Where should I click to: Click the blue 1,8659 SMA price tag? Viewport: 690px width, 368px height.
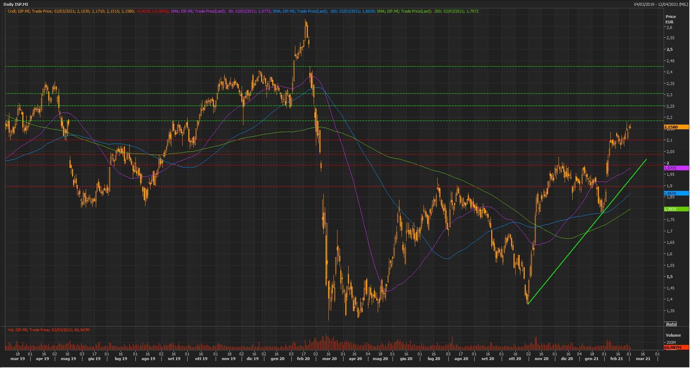click(x=676, y=193)
